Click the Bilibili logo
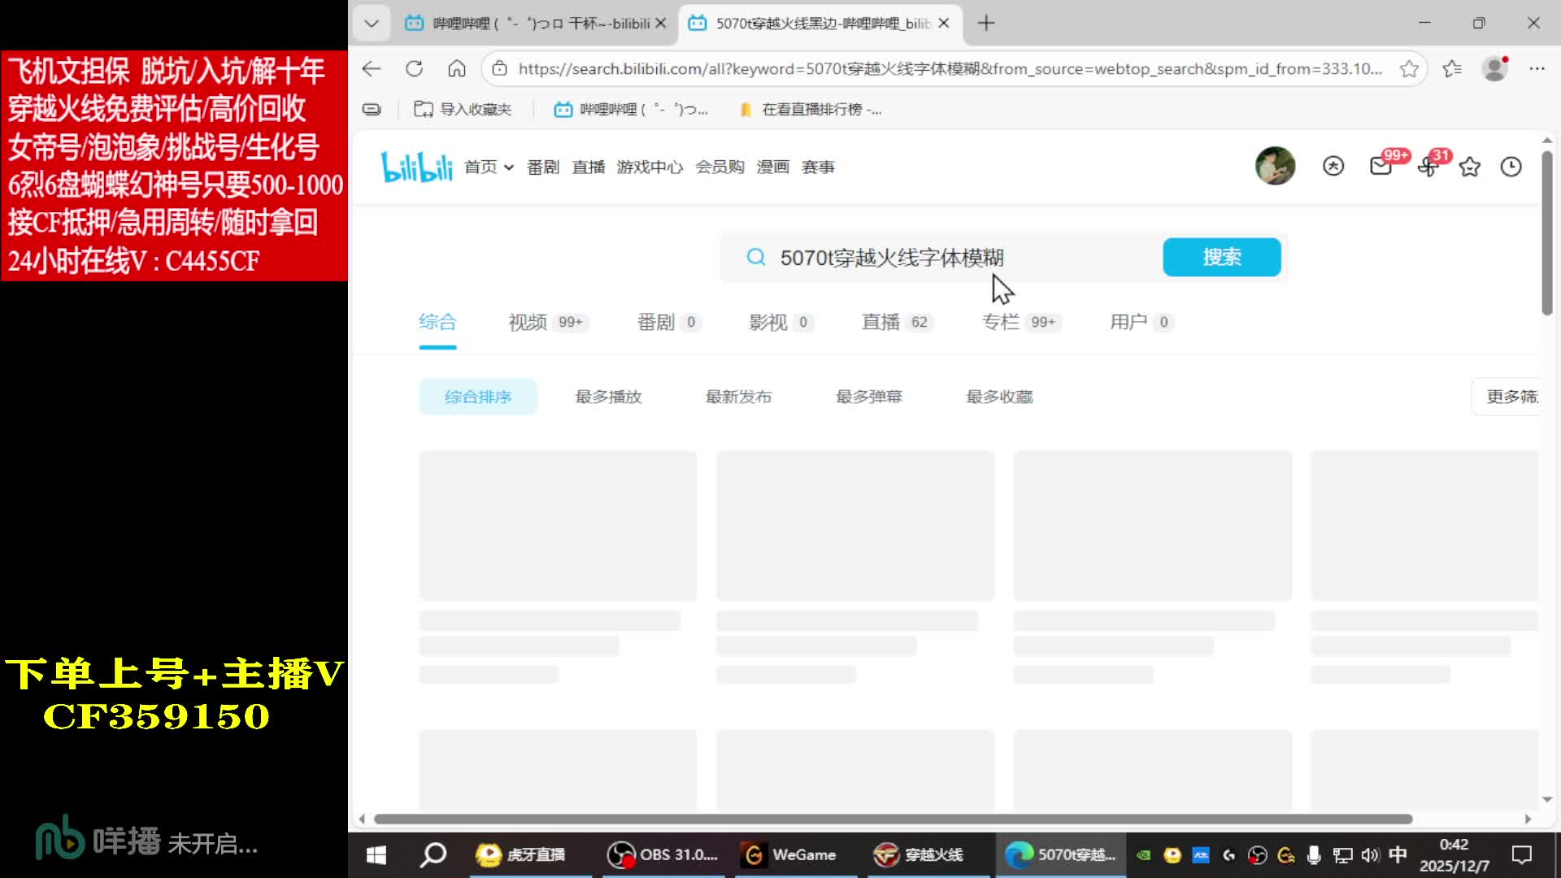Screen dimensions: 1561x878 pyautogui.click(x=416, y=167)
